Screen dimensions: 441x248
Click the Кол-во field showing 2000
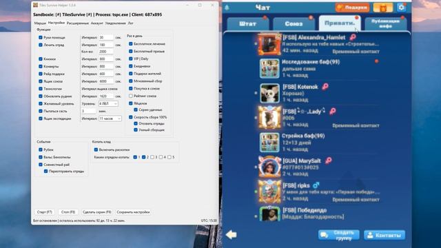[106, 52]
